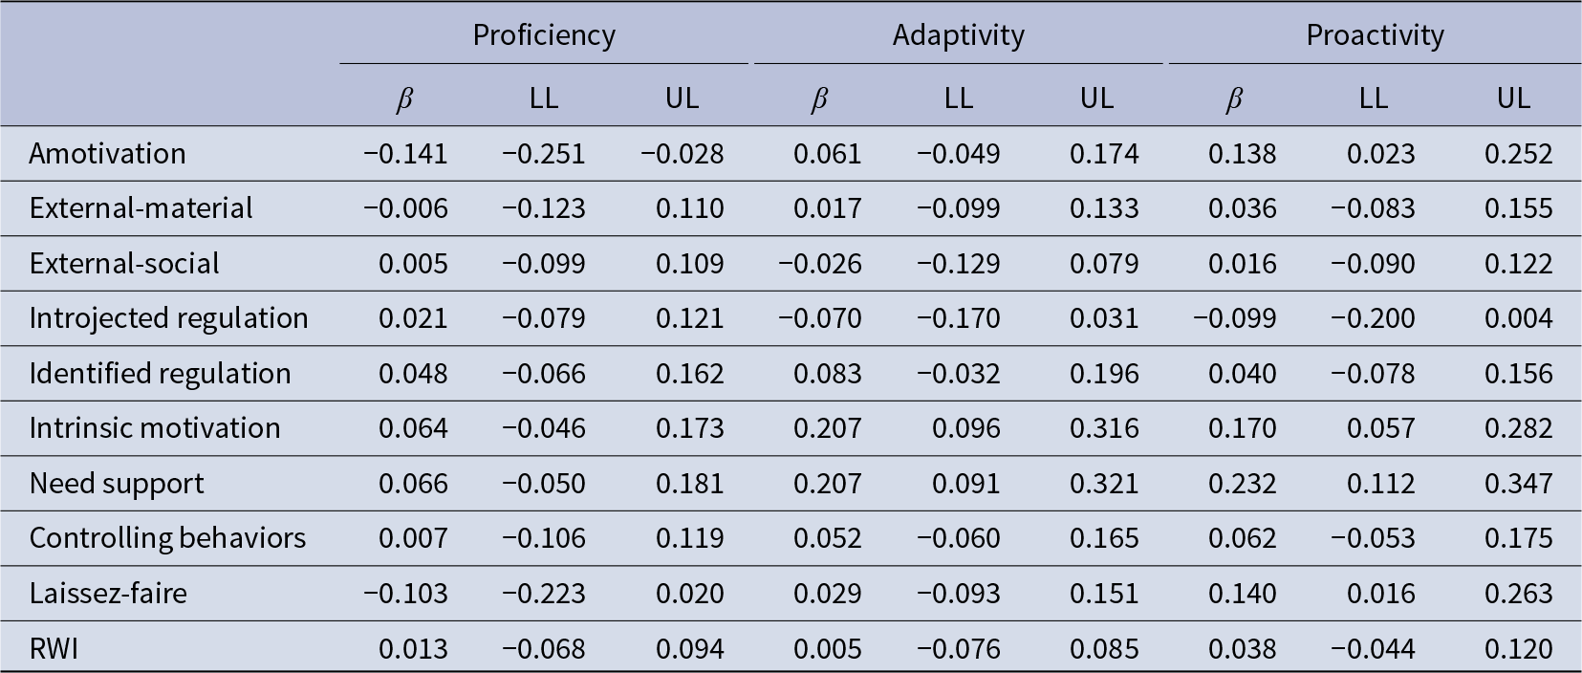The height and width of the screenshot is (673, 1582).
Task: Click the β header under Proficiency
Action: [404, 98]
